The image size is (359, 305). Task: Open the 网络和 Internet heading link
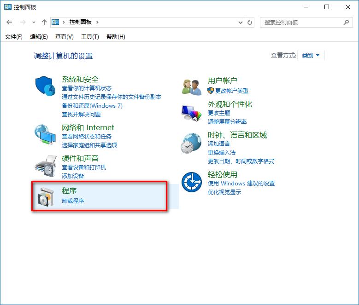[x=88, y=127]
